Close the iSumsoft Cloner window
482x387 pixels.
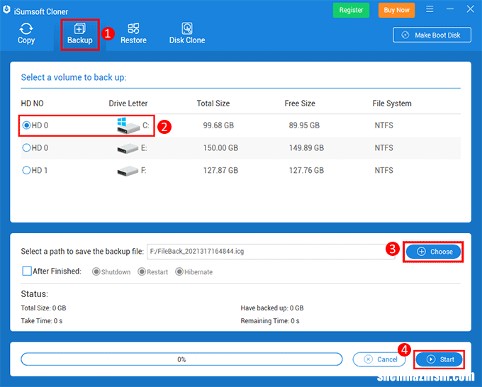(x=471, y=9)
